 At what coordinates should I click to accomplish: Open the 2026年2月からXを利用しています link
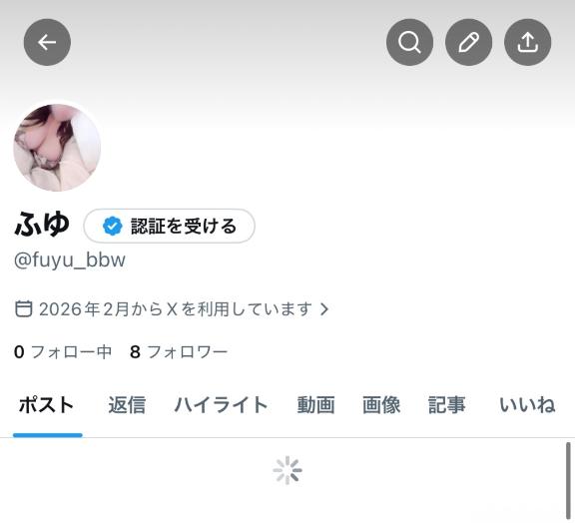coord(176,308)
